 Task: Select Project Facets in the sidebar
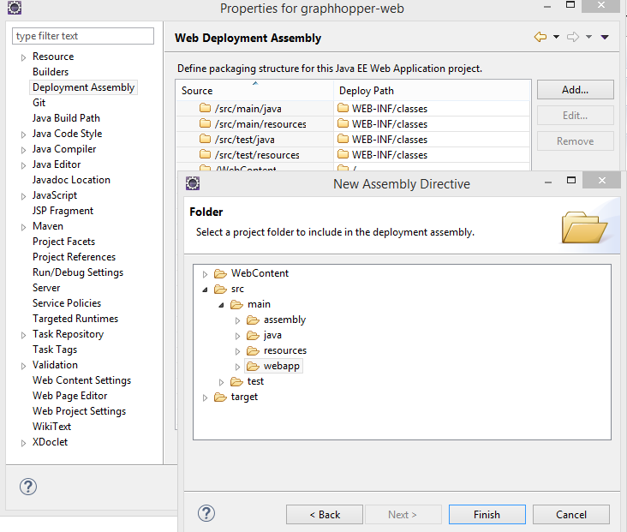[x=63, y=242]
